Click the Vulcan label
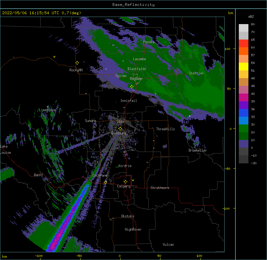The height and width of the screenshot is (260, 267). (x=168, y=245)
